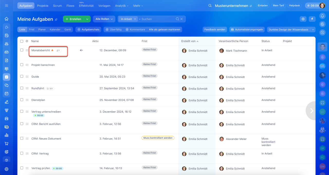Viewport: 329px width, 175px height.
Task: Open the hamburger menu icon
Action: click(x=6, y=6)
